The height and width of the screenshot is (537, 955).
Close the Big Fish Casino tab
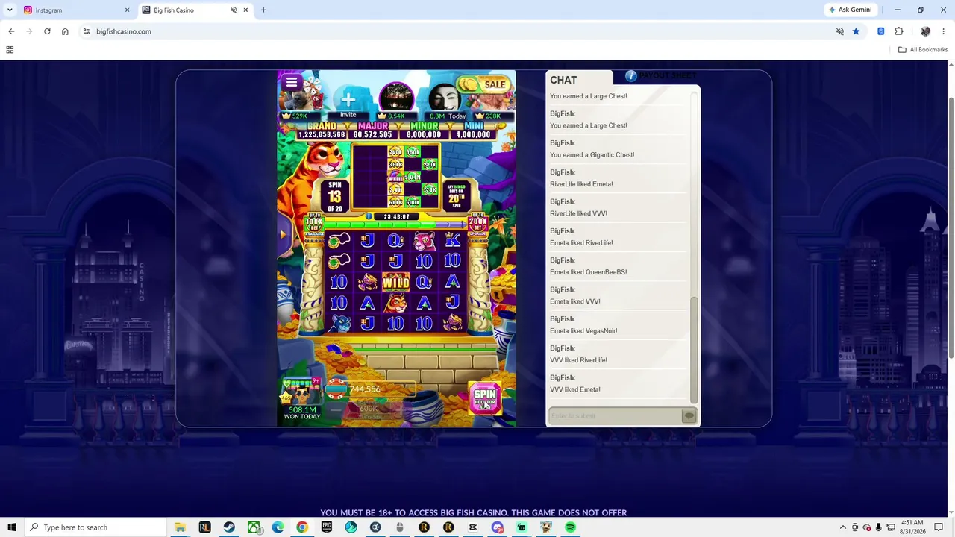(245, 10)
